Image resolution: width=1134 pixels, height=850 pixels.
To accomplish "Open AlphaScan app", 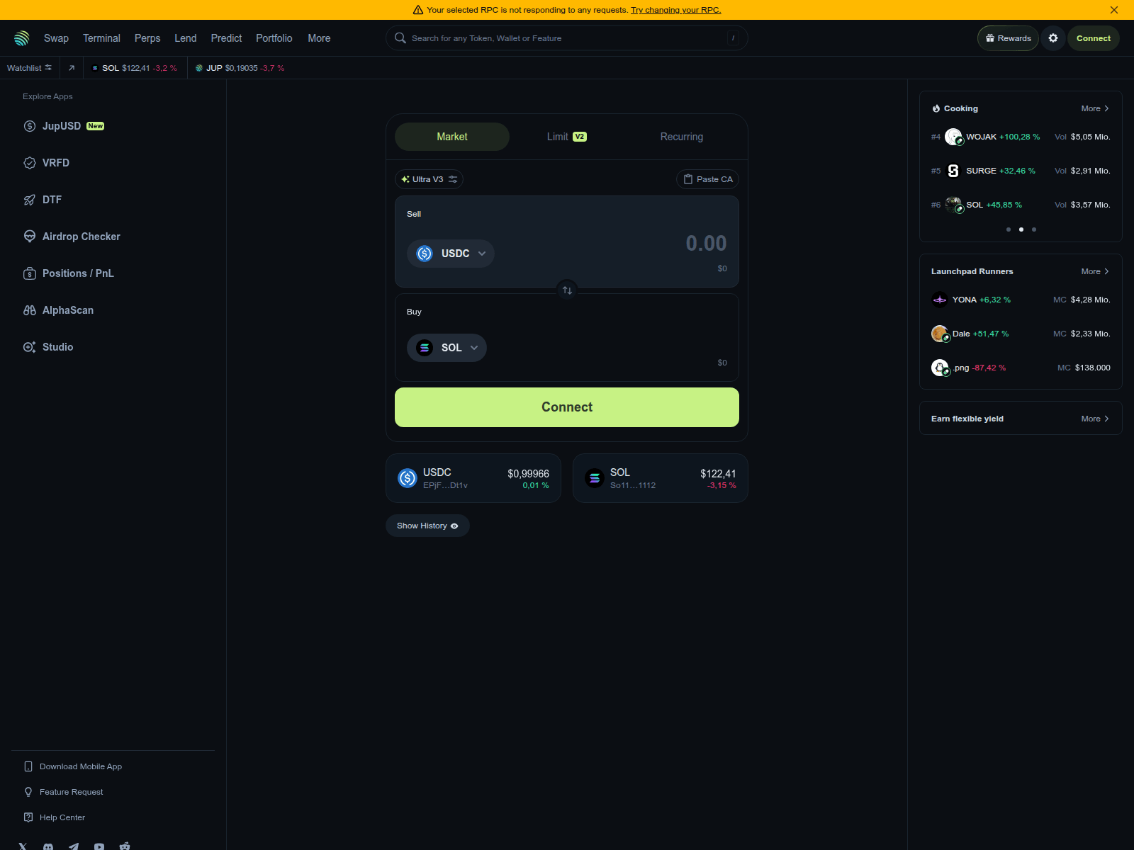I will [x=58, y=310].
